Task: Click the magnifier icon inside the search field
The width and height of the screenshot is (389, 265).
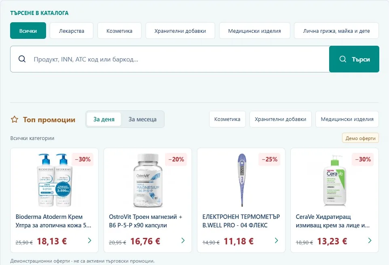Action: tap(22, 59)
